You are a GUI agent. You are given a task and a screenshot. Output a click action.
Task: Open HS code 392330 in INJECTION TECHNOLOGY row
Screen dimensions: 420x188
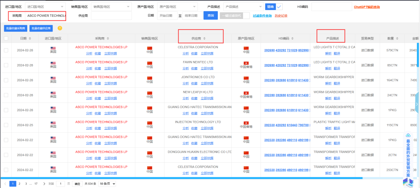269,125
